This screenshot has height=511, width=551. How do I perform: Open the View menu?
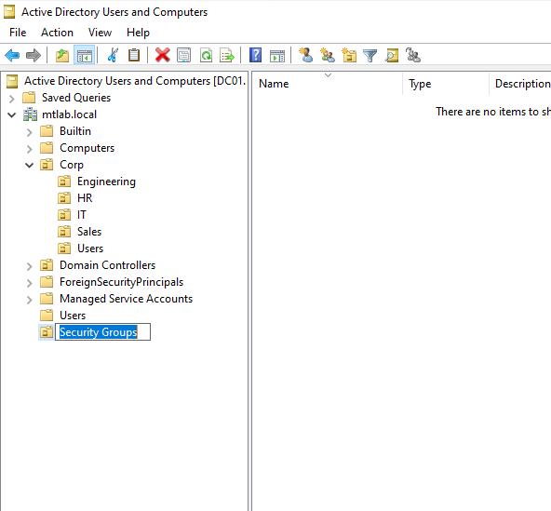pos(101,33)
